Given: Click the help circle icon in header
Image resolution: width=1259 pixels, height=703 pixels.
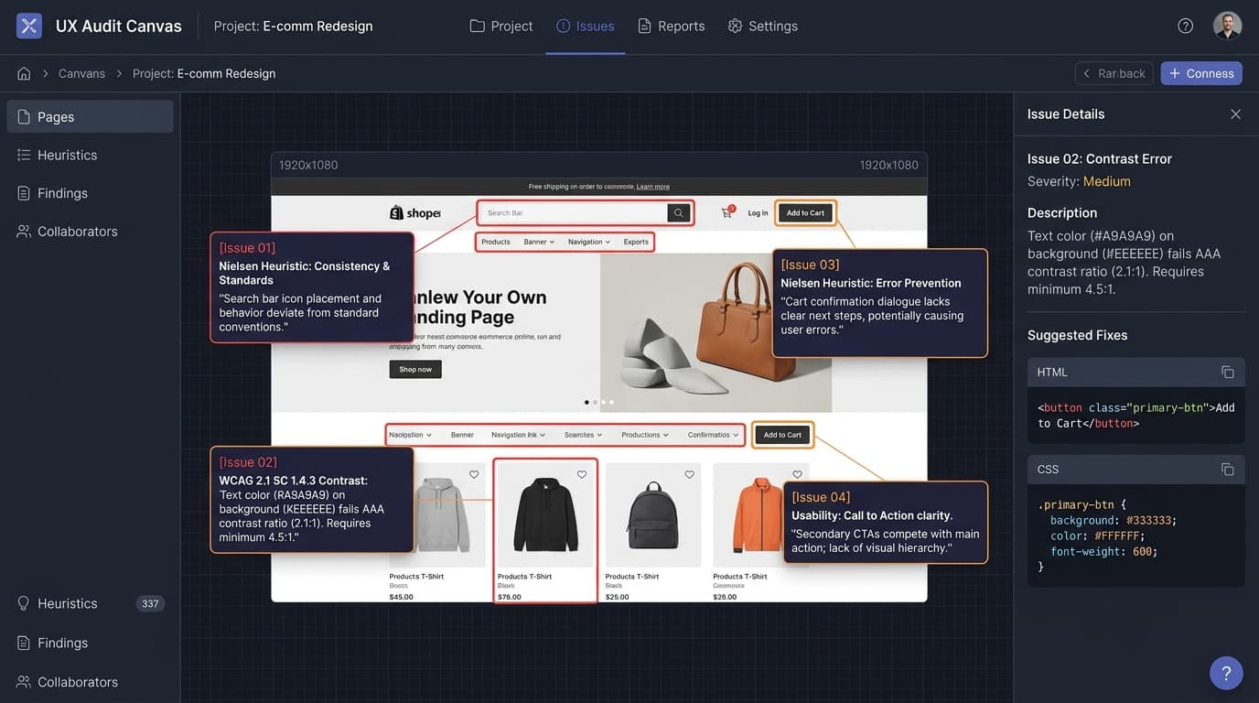Looking at the screenshot, I should (x=1186, y=26).
